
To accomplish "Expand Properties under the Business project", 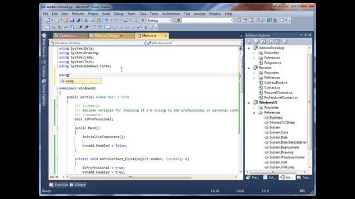I will click(254, 73).
